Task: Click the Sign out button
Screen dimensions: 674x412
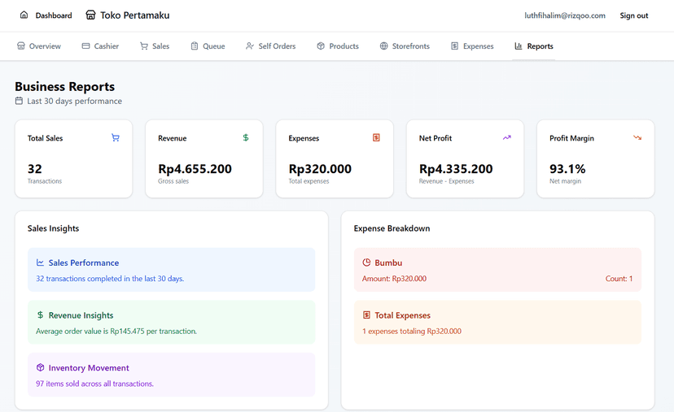Action: 633,15
